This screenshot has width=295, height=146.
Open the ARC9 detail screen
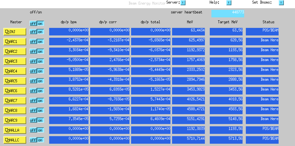click(15, 120)
